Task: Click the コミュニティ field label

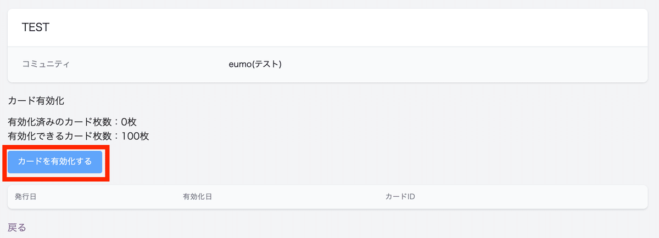Action: click(46, 64)
